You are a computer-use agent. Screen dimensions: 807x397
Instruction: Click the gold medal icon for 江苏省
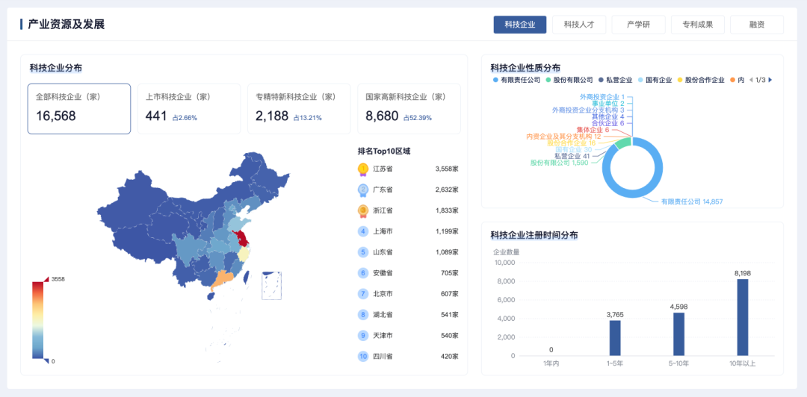[363, 169]
